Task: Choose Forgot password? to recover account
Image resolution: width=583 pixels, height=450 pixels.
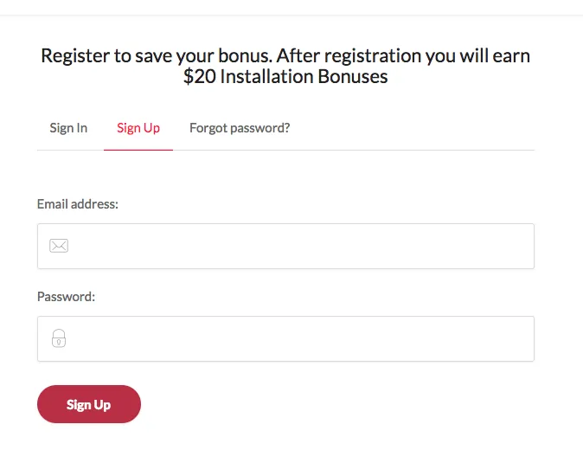Action: click(x=240, y=128)
